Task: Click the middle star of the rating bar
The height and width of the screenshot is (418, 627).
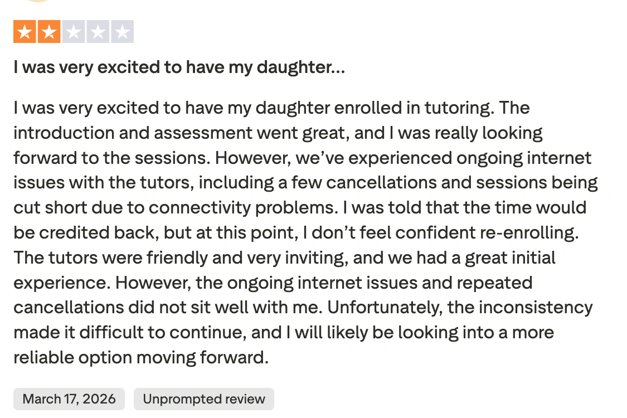Action: [x=74, y=32]
